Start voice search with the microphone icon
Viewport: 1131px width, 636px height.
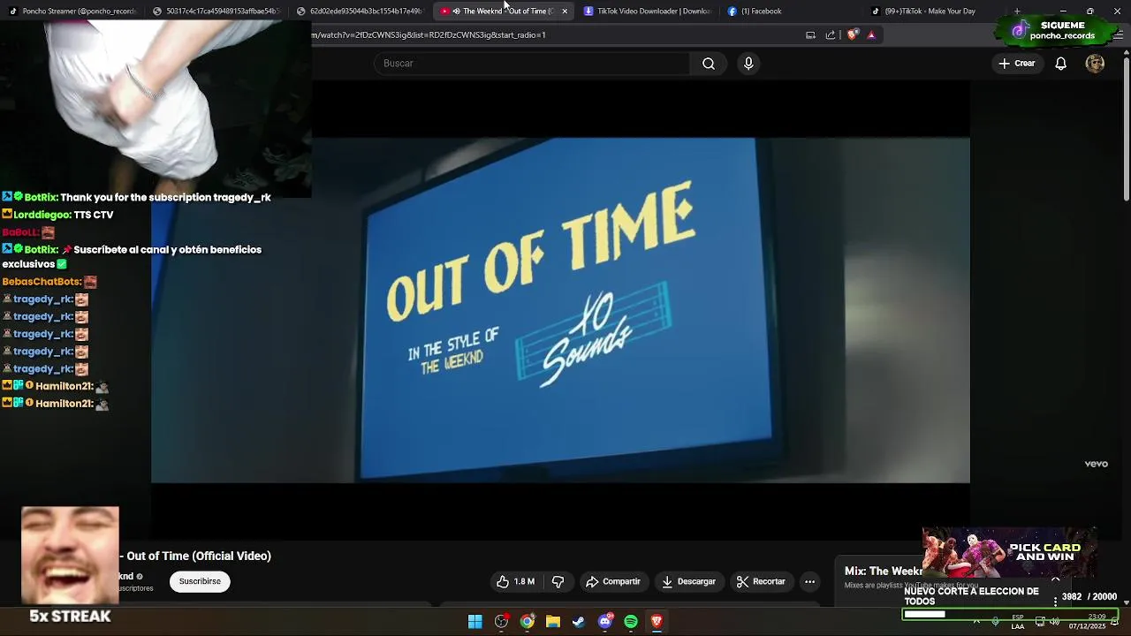tap(748, 64)
